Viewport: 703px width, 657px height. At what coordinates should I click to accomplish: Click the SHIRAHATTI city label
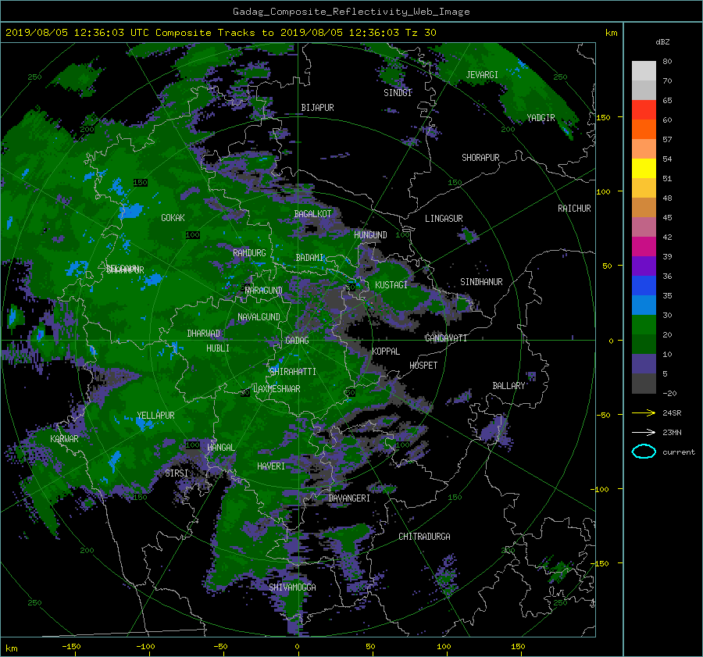click(x=293, y=372)
